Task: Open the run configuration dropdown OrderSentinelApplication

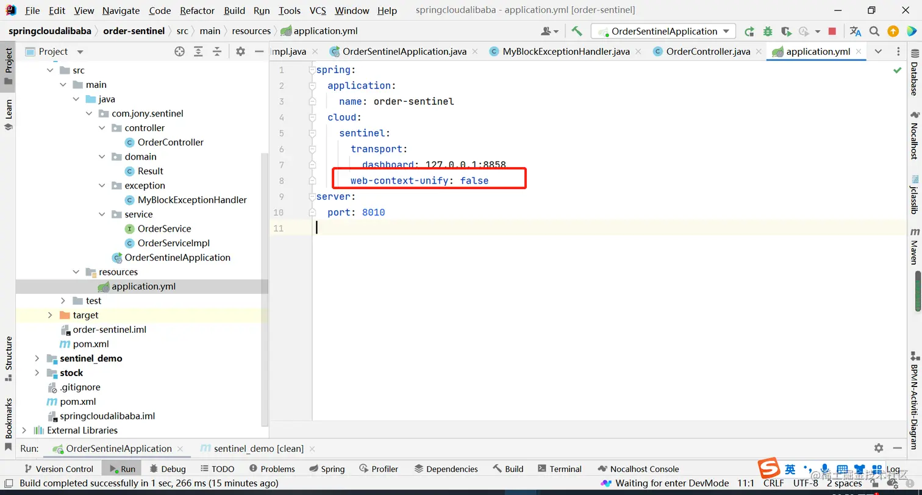Action: pyautogui.click(x=663, y=31)
